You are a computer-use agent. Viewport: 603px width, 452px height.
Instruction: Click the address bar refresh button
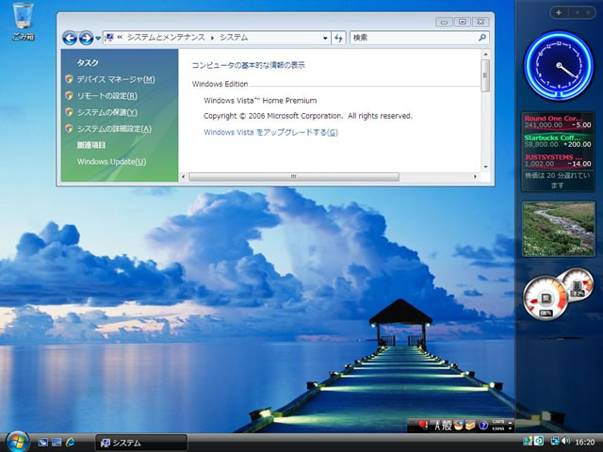[338, 38]
